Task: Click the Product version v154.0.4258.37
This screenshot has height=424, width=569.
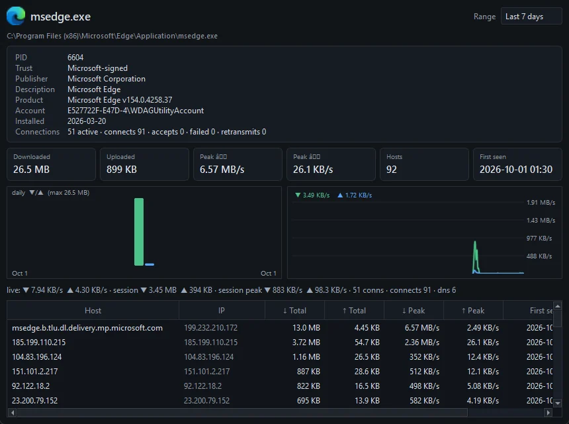Action: (148, 100)
